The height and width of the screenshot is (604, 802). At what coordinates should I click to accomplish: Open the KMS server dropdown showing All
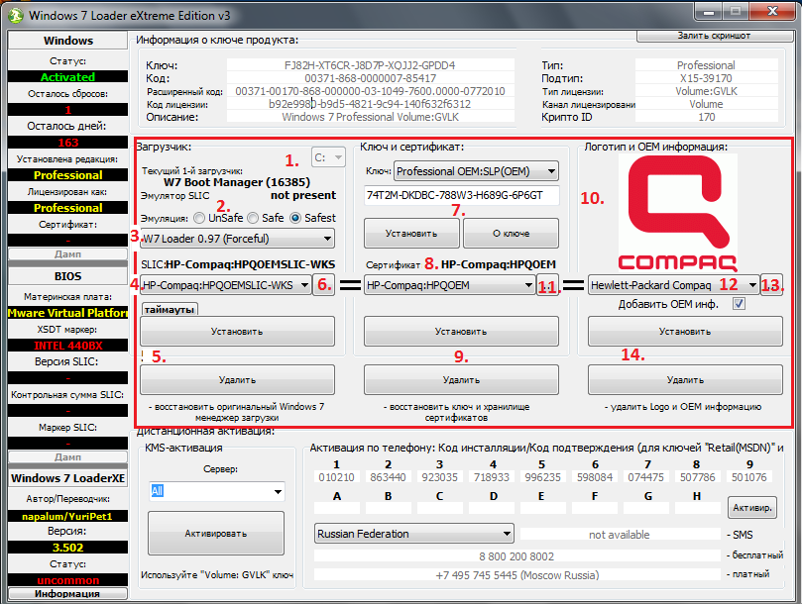coord(217,491)
